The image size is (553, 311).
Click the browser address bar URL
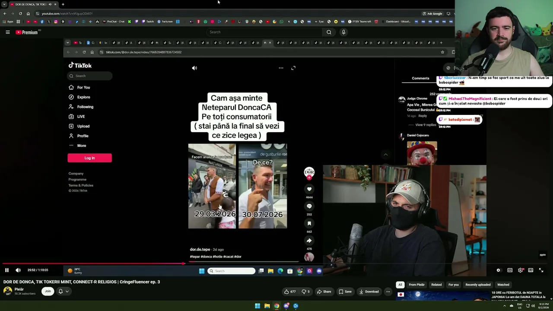coord(67,13)
